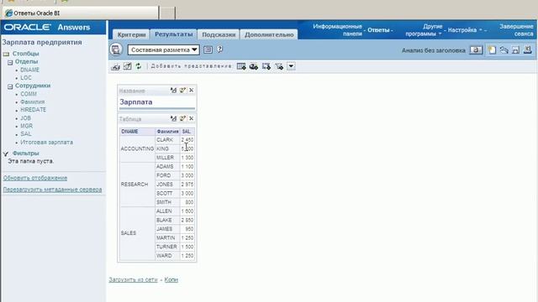The image size is (538, 302).
Task: Click the ACCOUNTING cell in the table
Action: tap(137, 148)
